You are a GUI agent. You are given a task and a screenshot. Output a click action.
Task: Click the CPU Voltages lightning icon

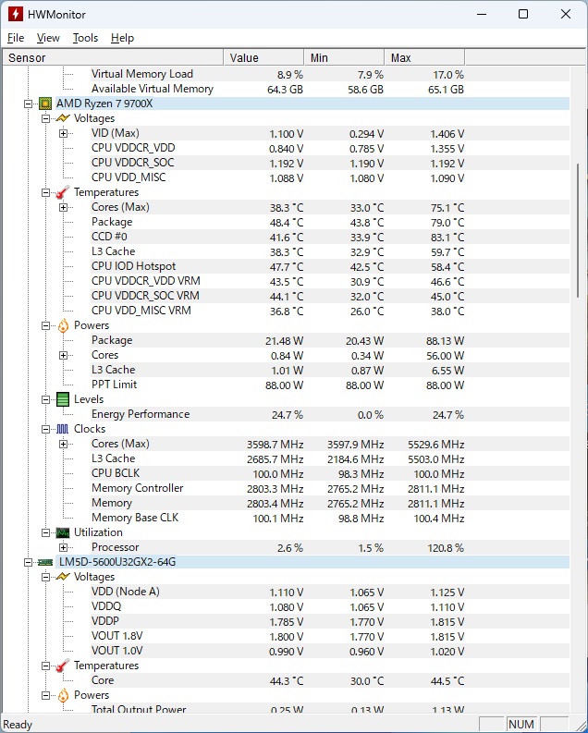[x=63, y=118]
